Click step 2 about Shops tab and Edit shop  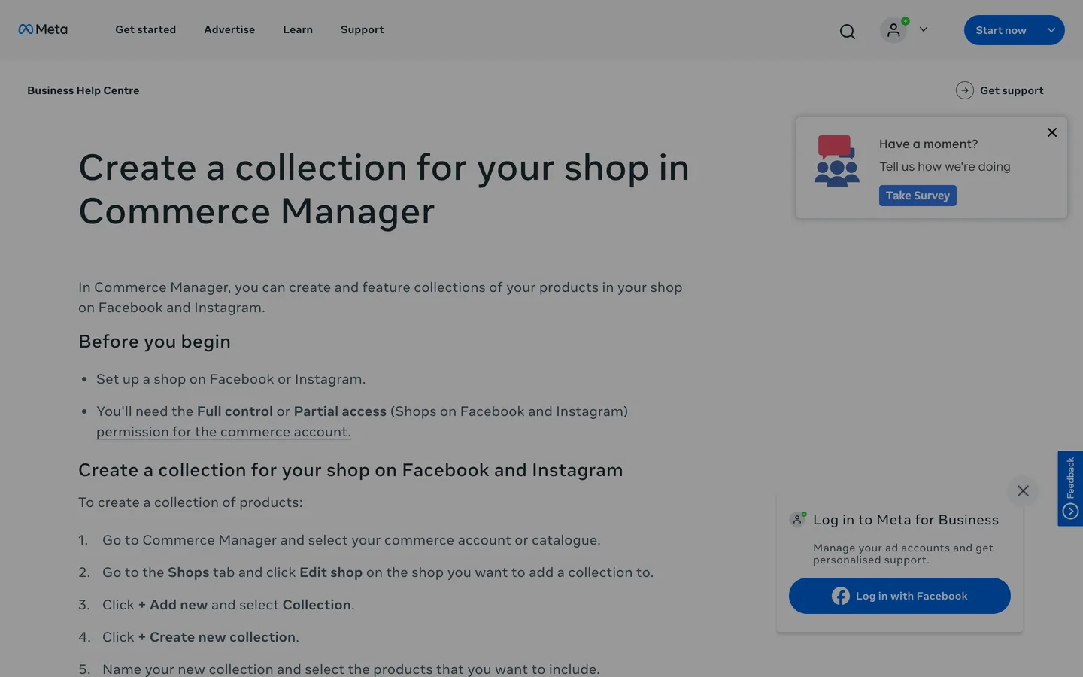[378, 572]
